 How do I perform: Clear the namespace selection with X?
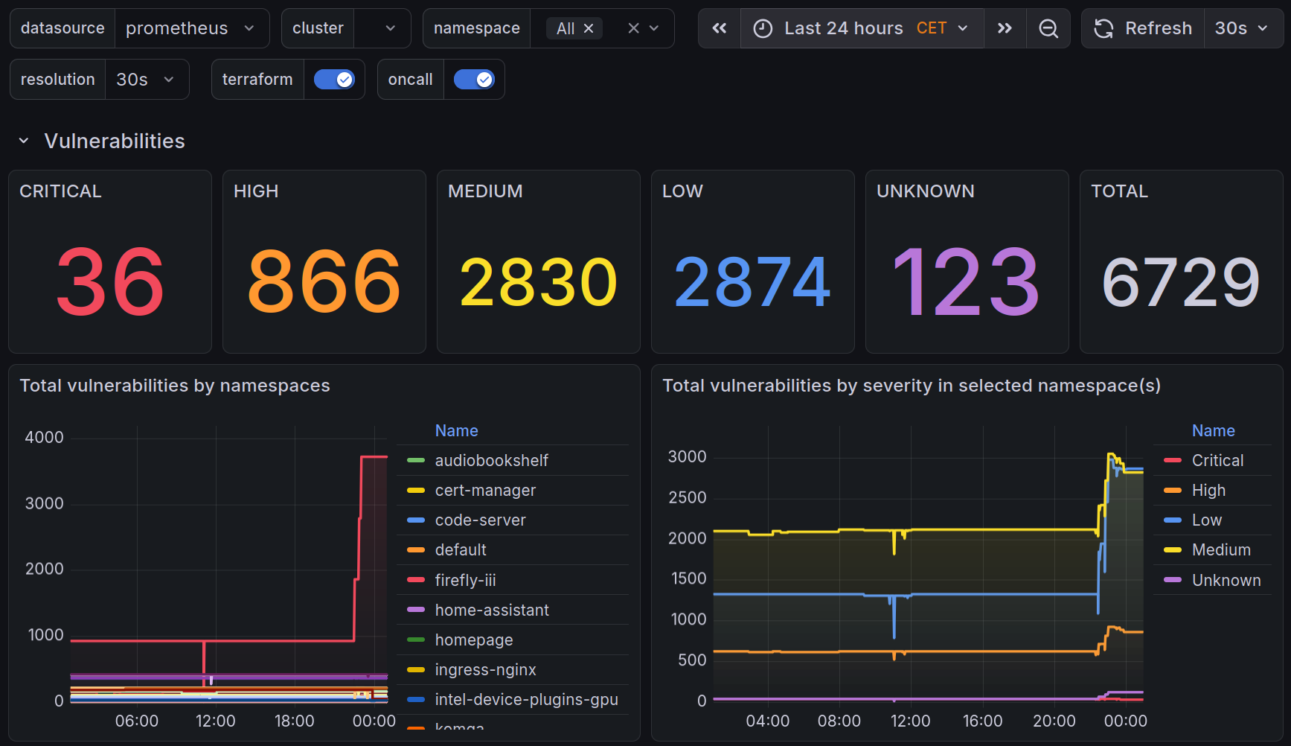633,28
